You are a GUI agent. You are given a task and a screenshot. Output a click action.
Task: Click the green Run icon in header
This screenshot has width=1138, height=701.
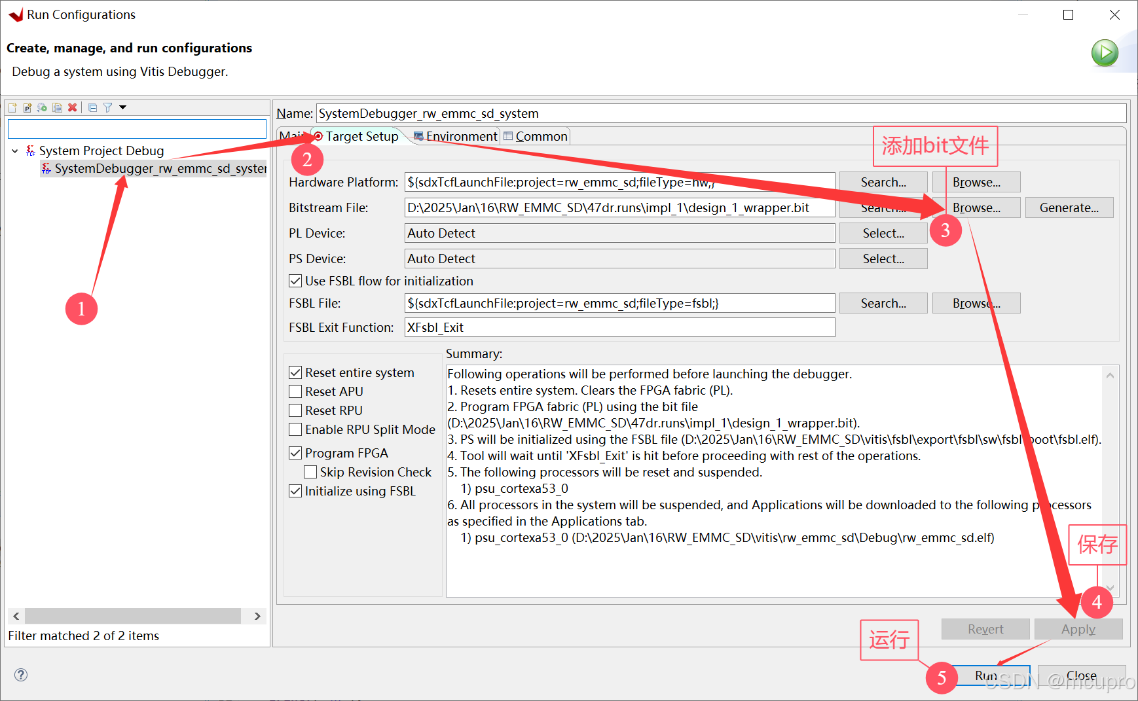pos(1105,53)
